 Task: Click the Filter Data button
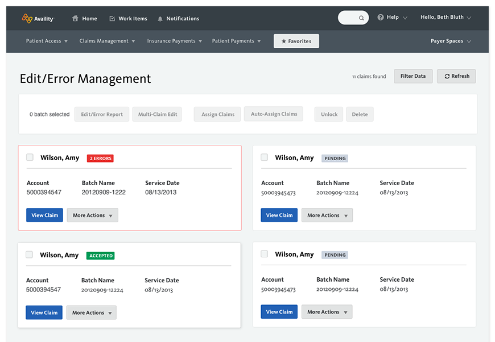(x=413, y=76)
